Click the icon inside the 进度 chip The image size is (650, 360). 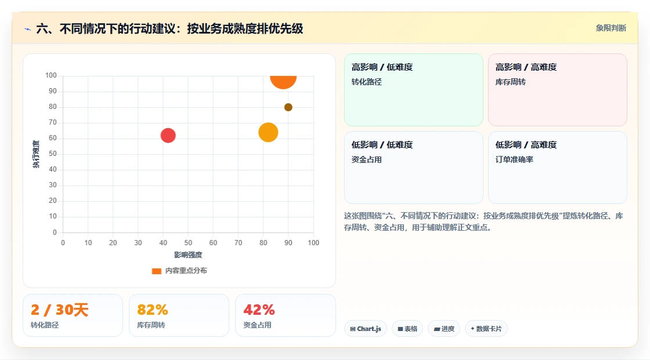click(437, 329)
